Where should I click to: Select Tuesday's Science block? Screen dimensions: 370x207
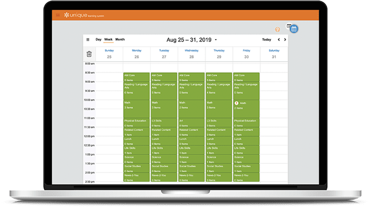coord(164,159)
